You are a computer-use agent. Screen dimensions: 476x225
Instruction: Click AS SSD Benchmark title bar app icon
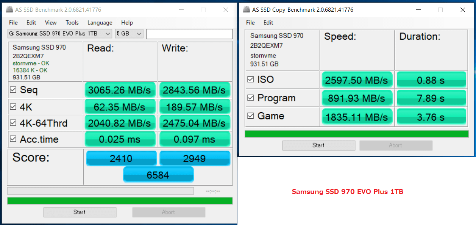(x=9, y=10)
